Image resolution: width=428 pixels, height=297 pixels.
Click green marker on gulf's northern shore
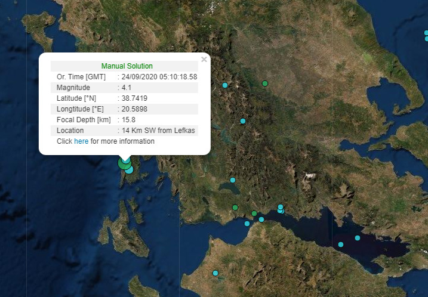254,214
